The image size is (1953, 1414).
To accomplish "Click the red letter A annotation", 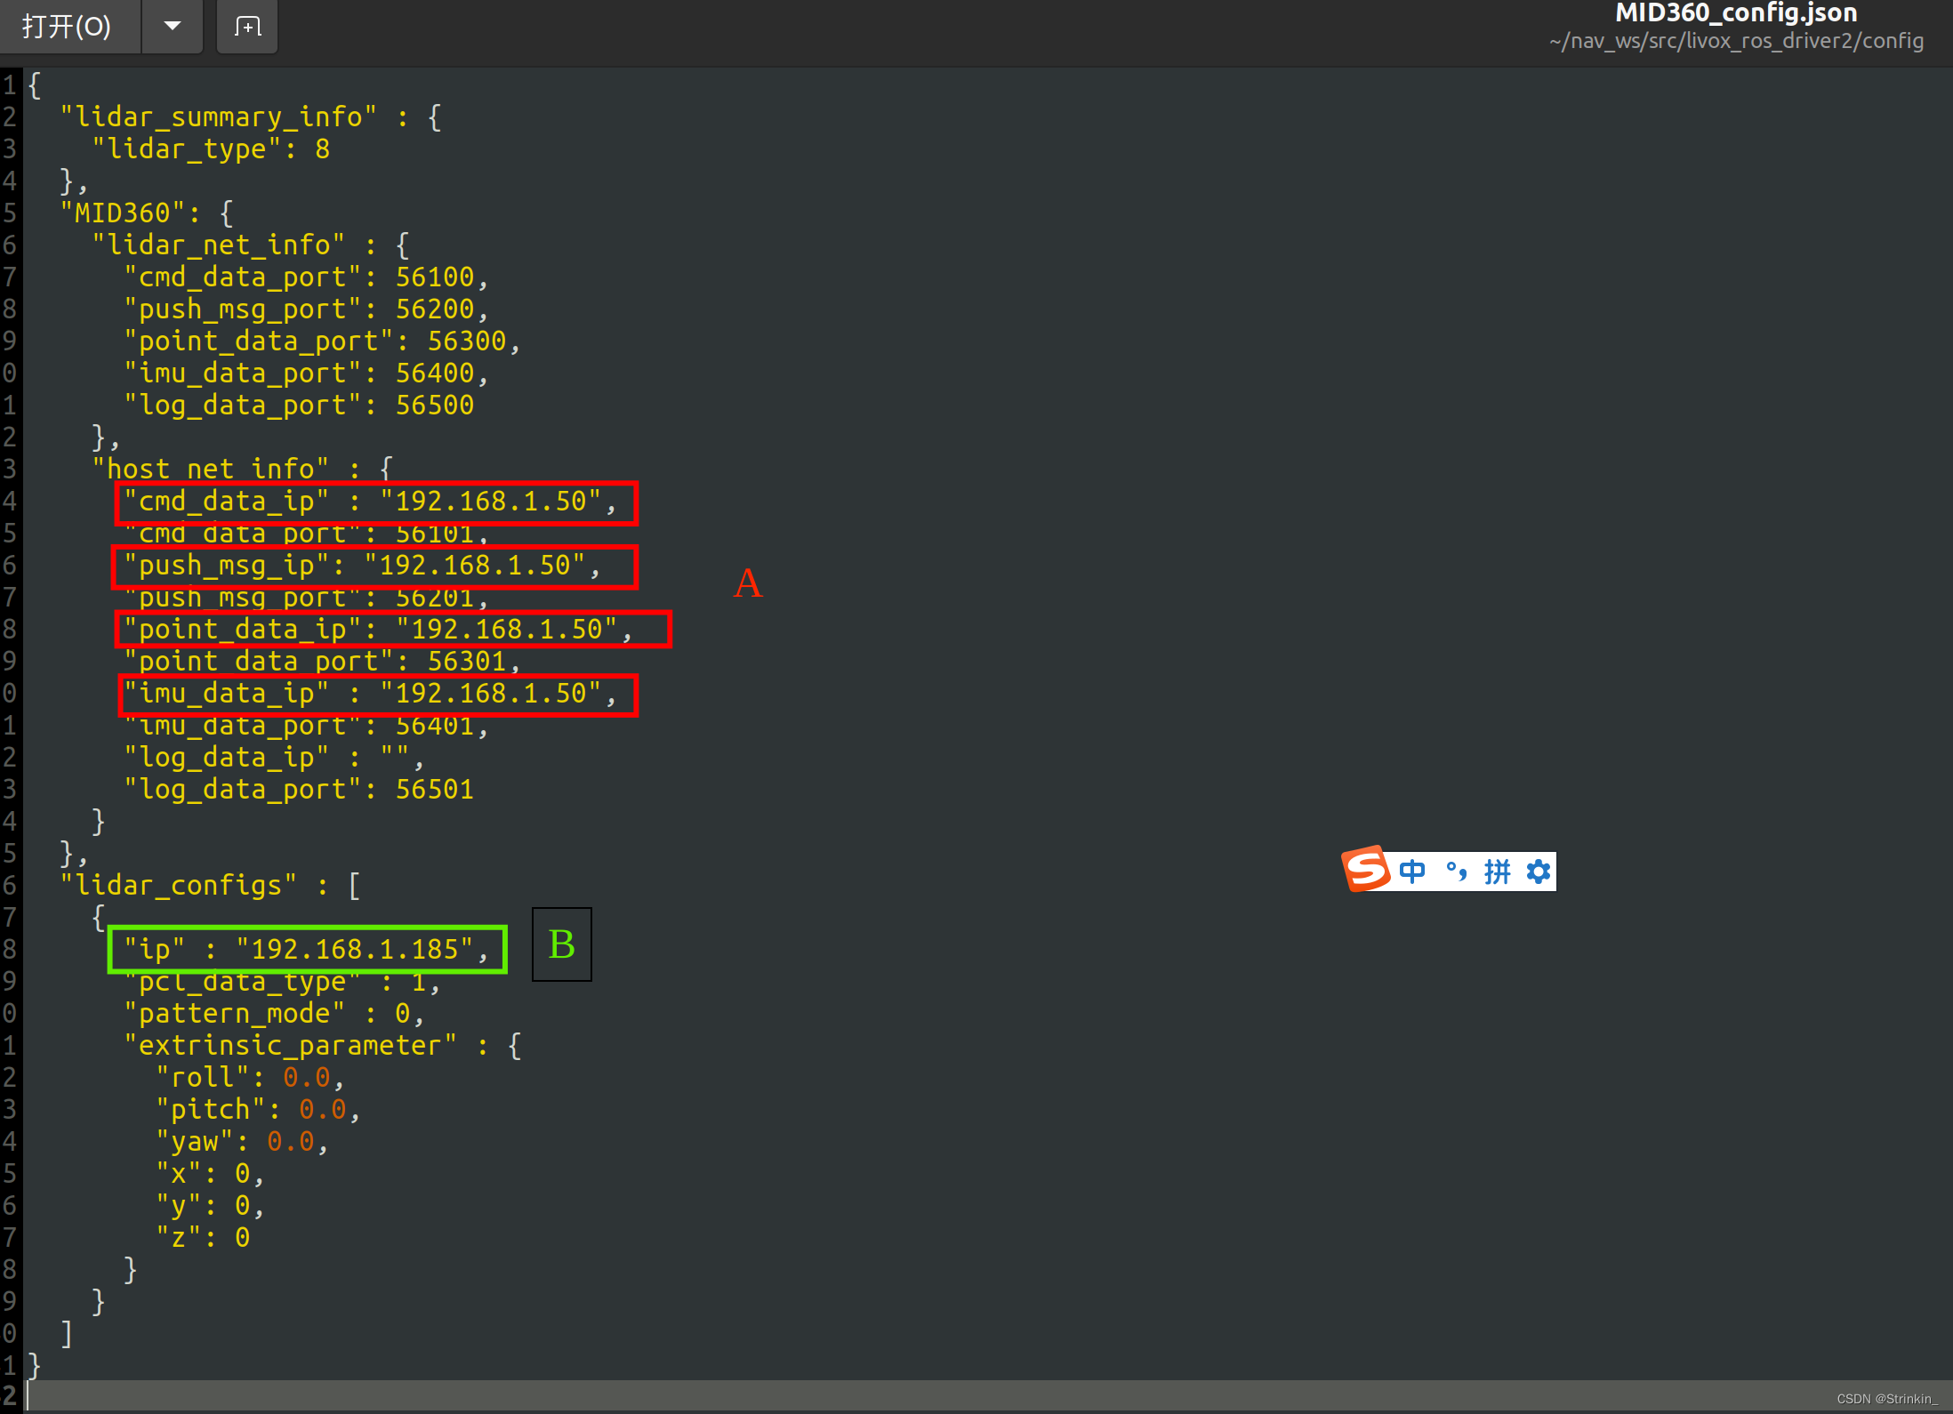I will pos(748,583).
